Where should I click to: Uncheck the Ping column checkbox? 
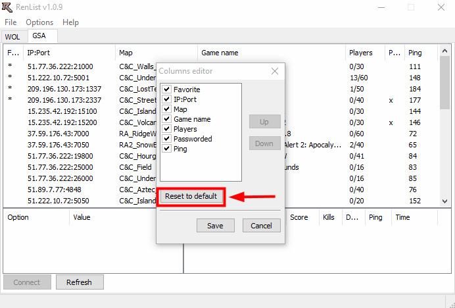tap(166, 148)
